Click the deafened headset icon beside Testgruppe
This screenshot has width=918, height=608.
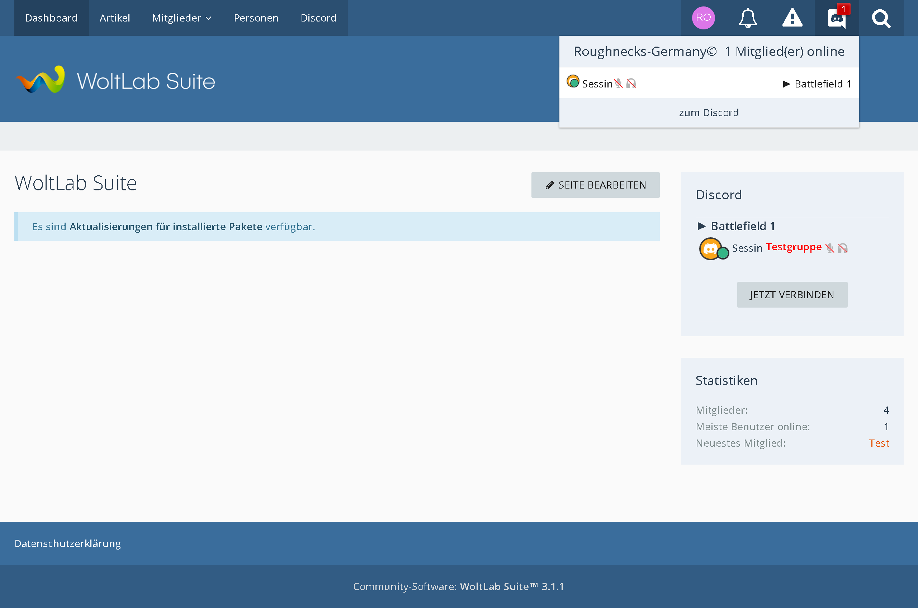click(x=843, y=248)
